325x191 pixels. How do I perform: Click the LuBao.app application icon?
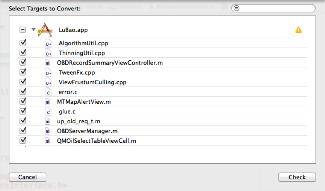[x=45, y=30]
